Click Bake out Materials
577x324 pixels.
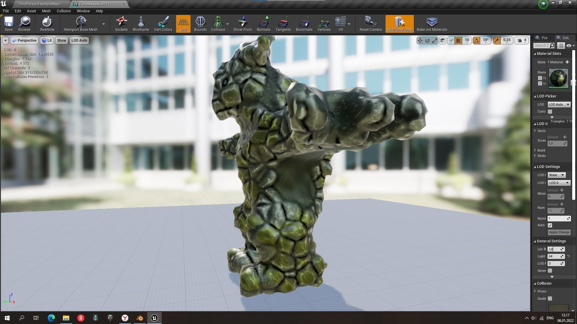[x=432, y=24]
